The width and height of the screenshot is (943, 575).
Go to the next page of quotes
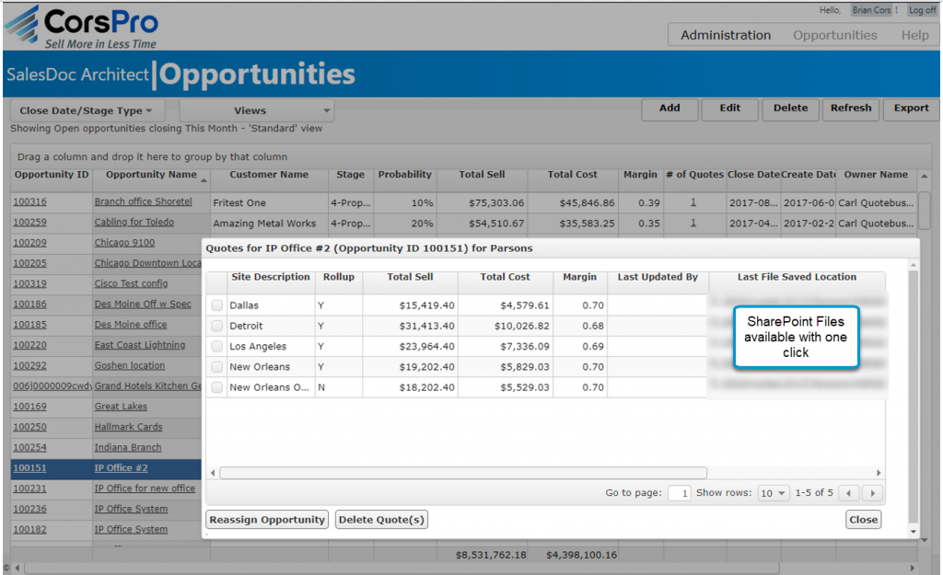coord(872,492)
